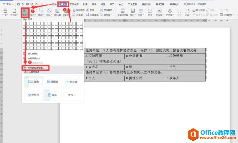This screenshot has width=238, height=143.
Task: Click table cell A.电火花
Action: point(104,67)
